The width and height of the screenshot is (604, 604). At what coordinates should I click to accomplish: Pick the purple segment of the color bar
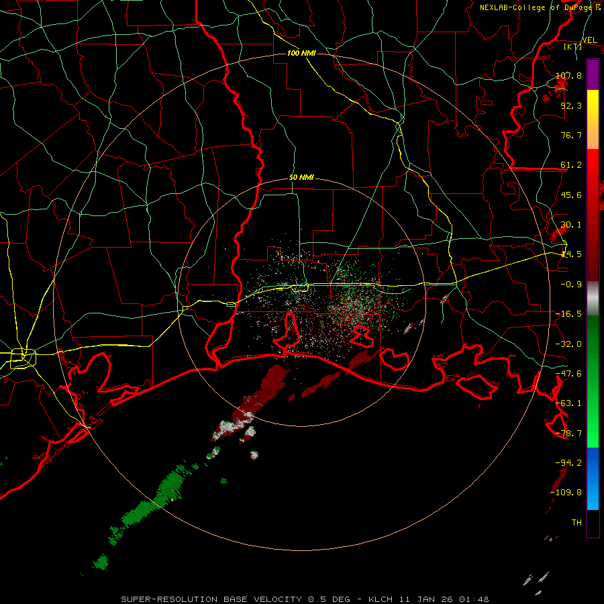coord(593,74)
